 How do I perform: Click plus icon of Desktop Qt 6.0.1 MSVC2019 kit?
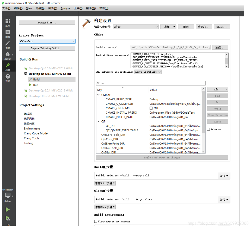tap(26, 91)
